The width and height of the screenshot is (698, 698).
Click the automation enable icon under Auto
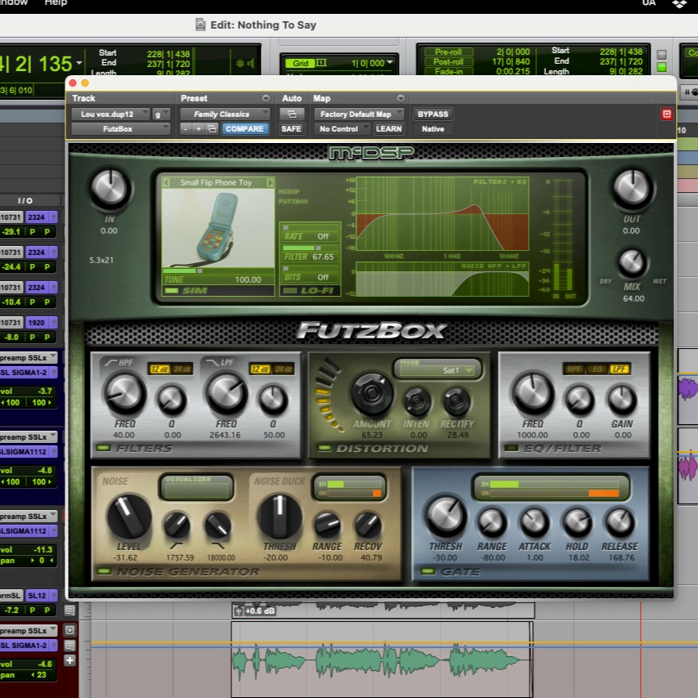pos(292,114)
